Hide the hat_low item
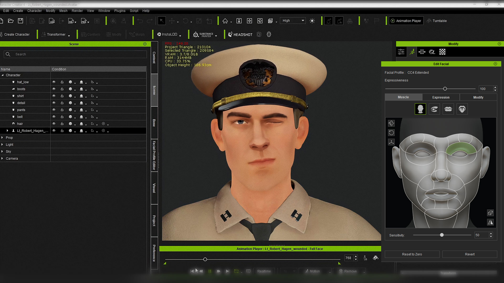The image size is (504, 283). click(x=54, y=82)
